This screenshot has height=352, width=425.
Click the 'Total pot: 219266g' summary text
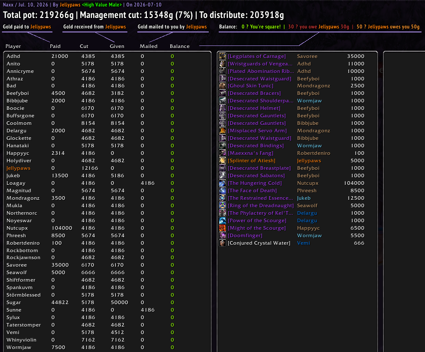click(38, 15)
